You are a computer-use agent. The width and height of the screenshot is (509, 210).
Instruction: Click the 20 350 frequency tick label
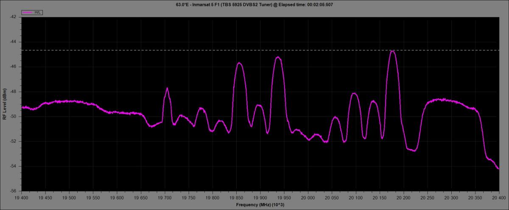tap(475, 197)
